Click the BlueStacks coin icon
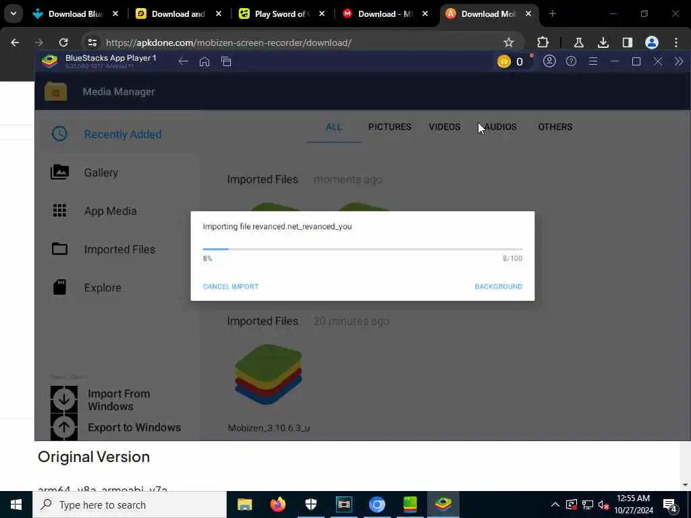Screen dimensions: 691x518 point(503,61)
